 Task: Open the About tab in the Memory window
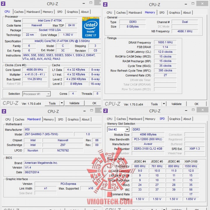tap(187, 13)
